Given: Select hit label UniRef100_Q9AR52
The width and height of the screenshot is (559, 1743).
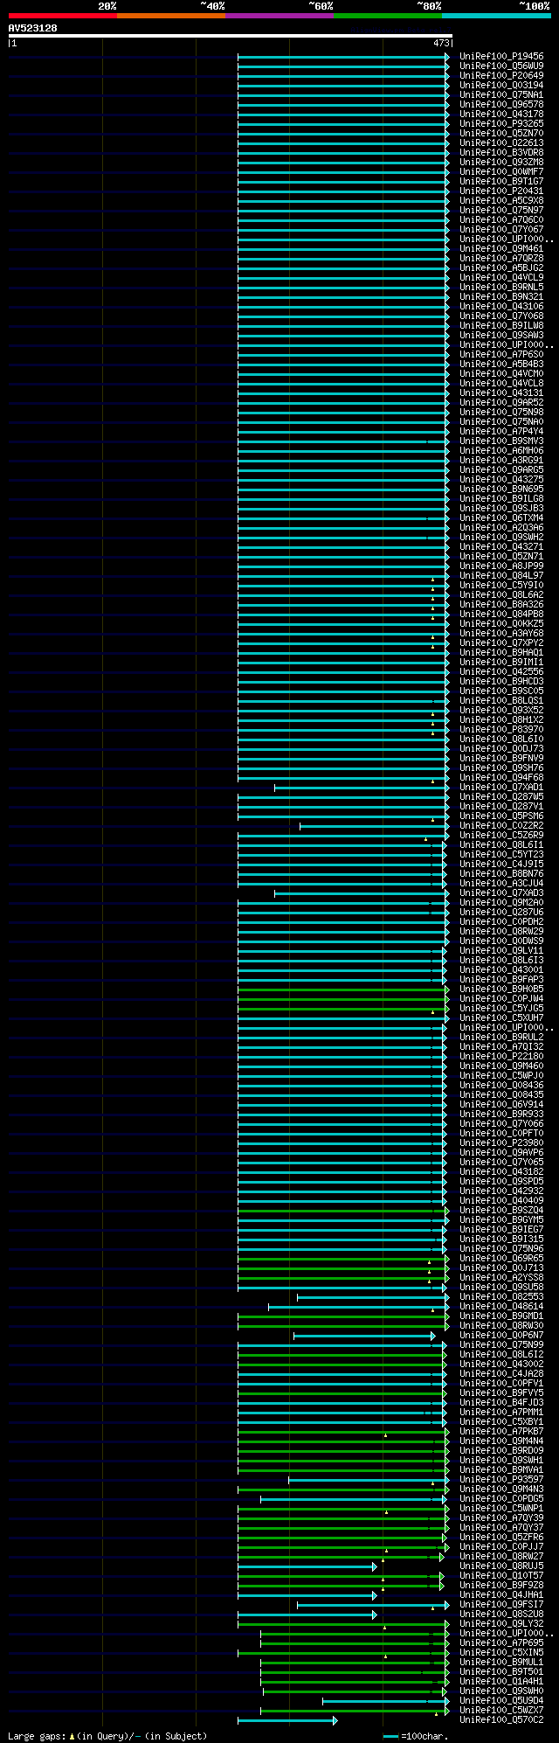Looking at the screenshot, I should (501, 402).
